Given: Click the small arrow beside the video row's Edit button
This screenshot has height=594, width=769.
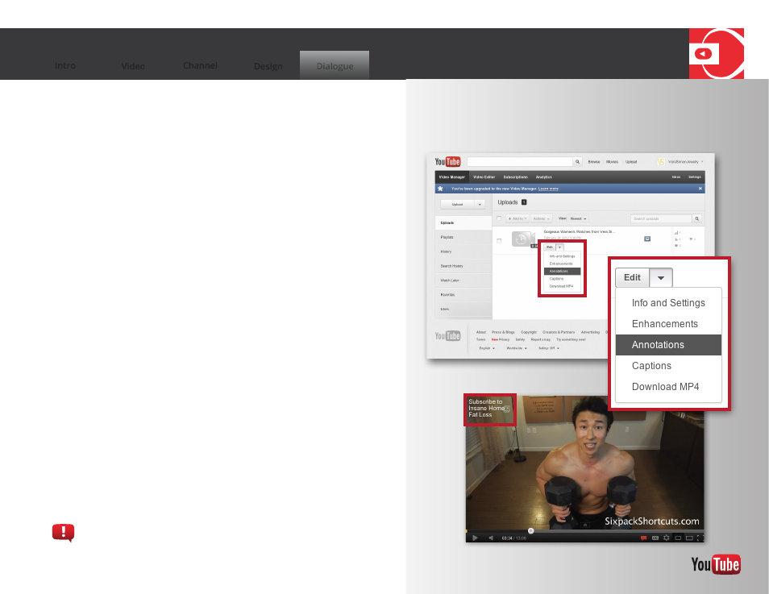Looking at the screenshot, I should coord(559,247).
